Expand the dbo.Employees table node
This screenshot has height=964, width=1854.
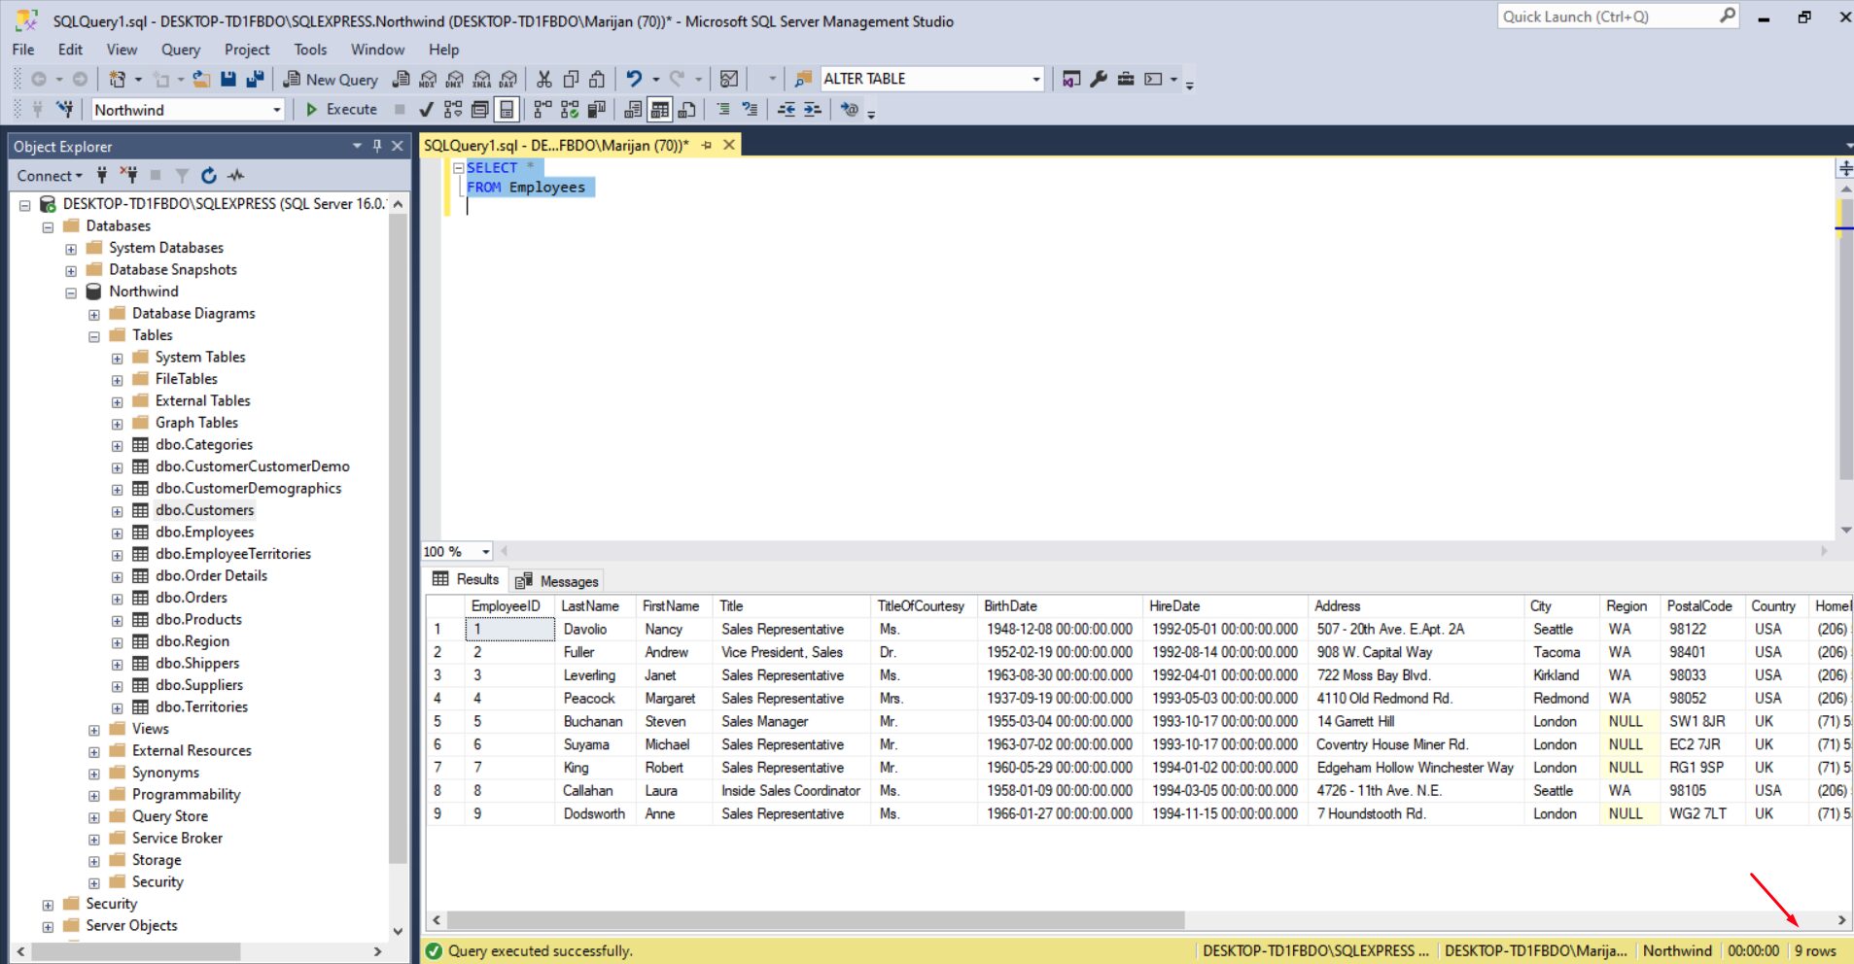tap(117, 534)
